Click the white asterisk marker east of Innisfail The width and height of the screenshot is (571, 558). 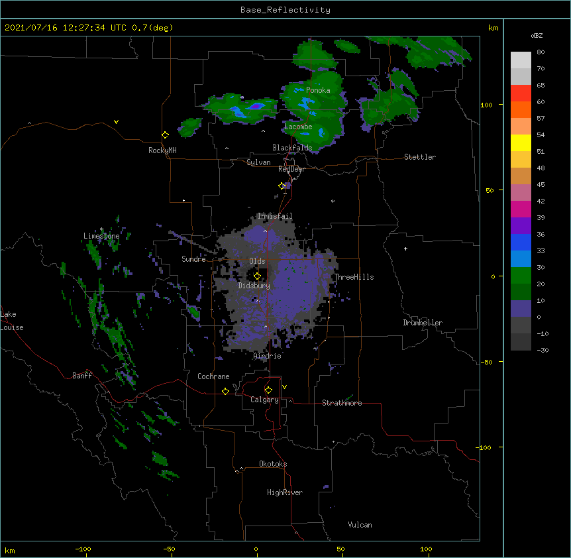point(333,201)
